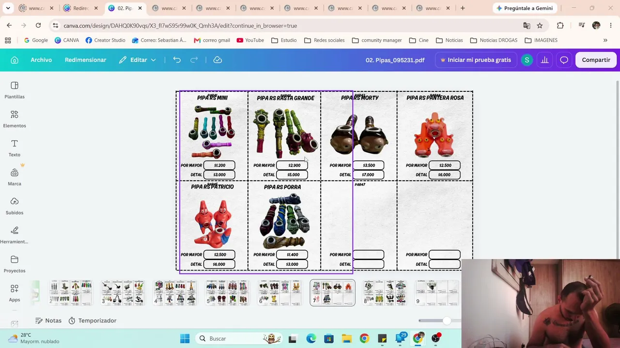Screen dimensions: 620x348
Task: Undo the last action in Canva
Action: coord(177,60)
